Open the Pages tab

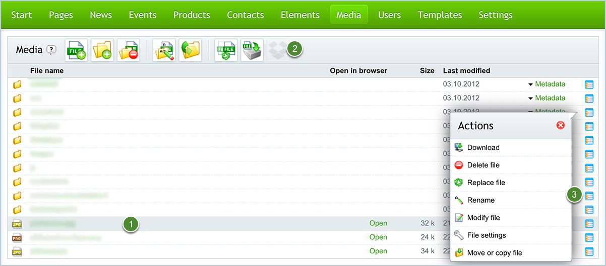tap(61, 15)
